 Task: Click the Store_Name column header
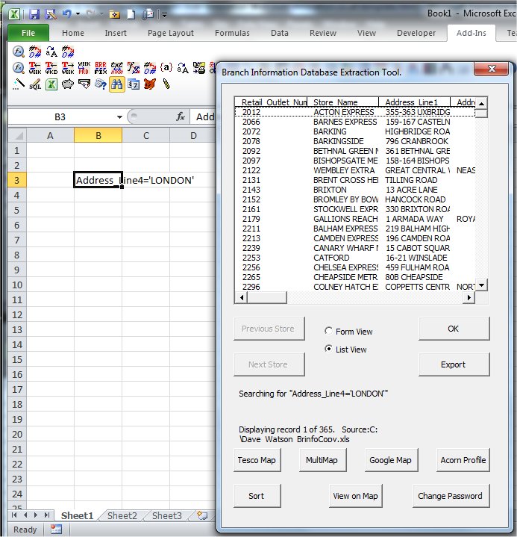(343, 102)
